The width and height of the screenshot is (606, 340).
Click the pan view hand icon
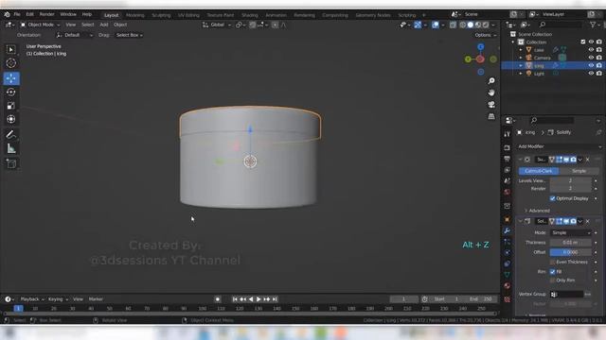pos(491,93)
